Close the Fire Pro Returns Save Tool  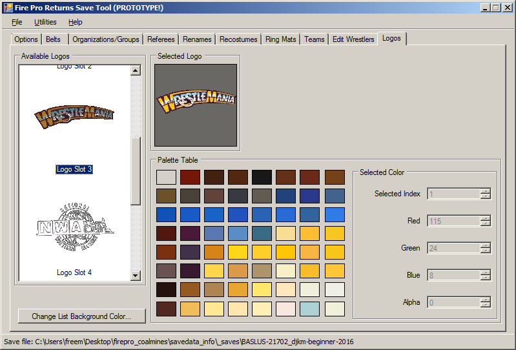[x=508, y=8]
